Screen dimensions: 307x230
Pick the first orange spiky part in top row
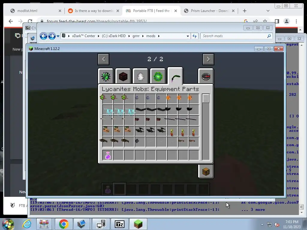click(168, 97)
